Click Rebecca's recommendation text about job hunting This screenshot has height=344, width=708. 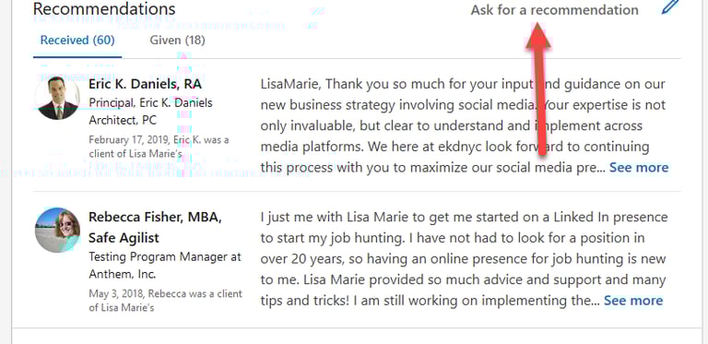464,258
